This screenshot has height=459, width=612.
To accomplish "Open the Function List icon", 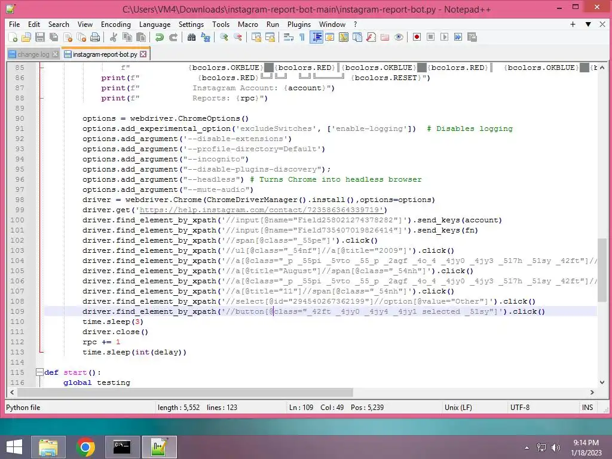I will tap(371, 37).
